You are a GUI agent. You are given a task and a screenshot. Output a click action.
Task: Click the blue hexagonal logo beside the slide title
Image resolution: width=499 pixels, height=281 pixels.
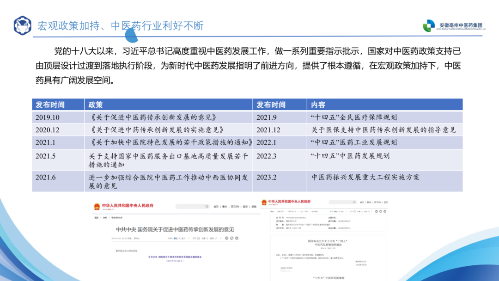coord(22,26)
